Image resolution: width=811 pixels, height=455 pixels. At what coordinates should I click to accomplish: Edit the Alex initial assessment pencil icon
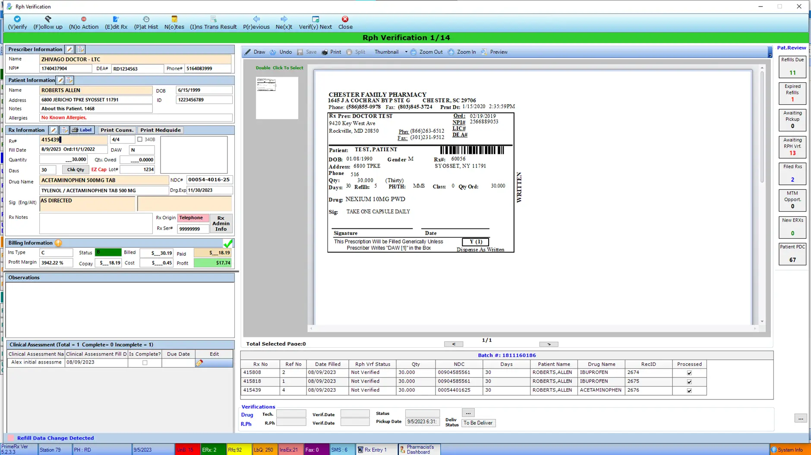[x=199, y=363]
